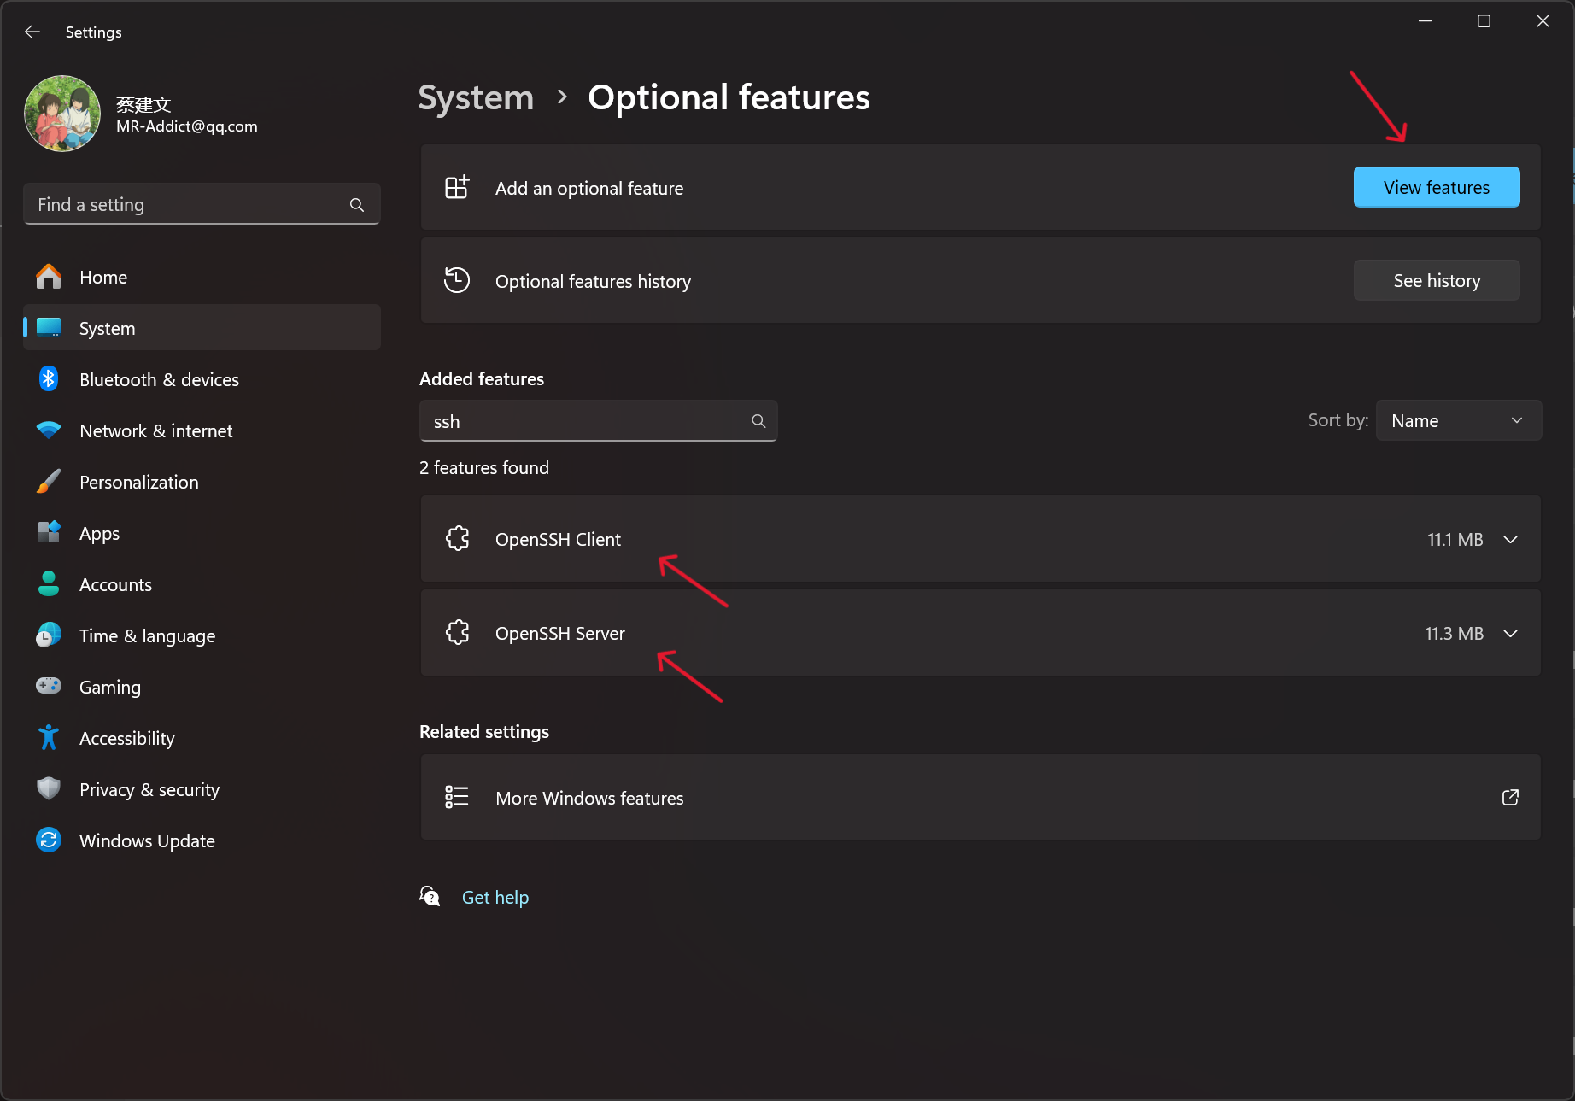Click the Accessibility figure icon
The height and width of the screenshot is (1101, 1575).
coord(49,737)
